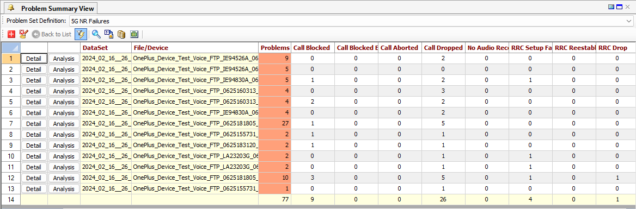Select row header number 4
Viewport: 636px width, 209px height.
(11, 91)
